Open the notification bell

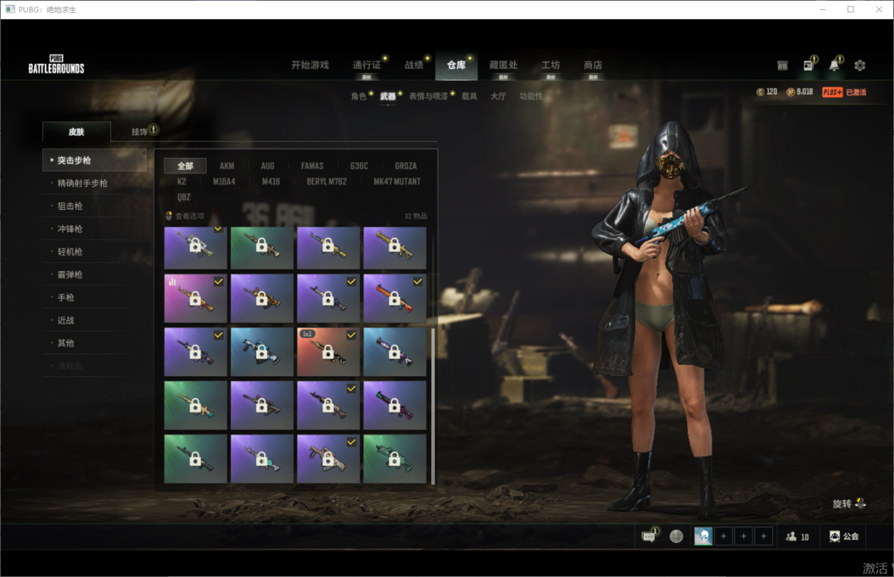pyautogui.click(x=834, y=65)
